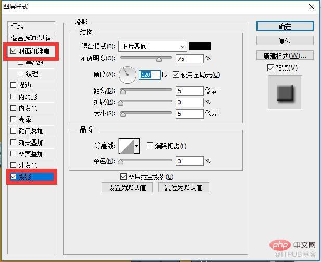Select 混合选项:默认 entry
Viewport: 321px width, 262px height.
(31, 38)
